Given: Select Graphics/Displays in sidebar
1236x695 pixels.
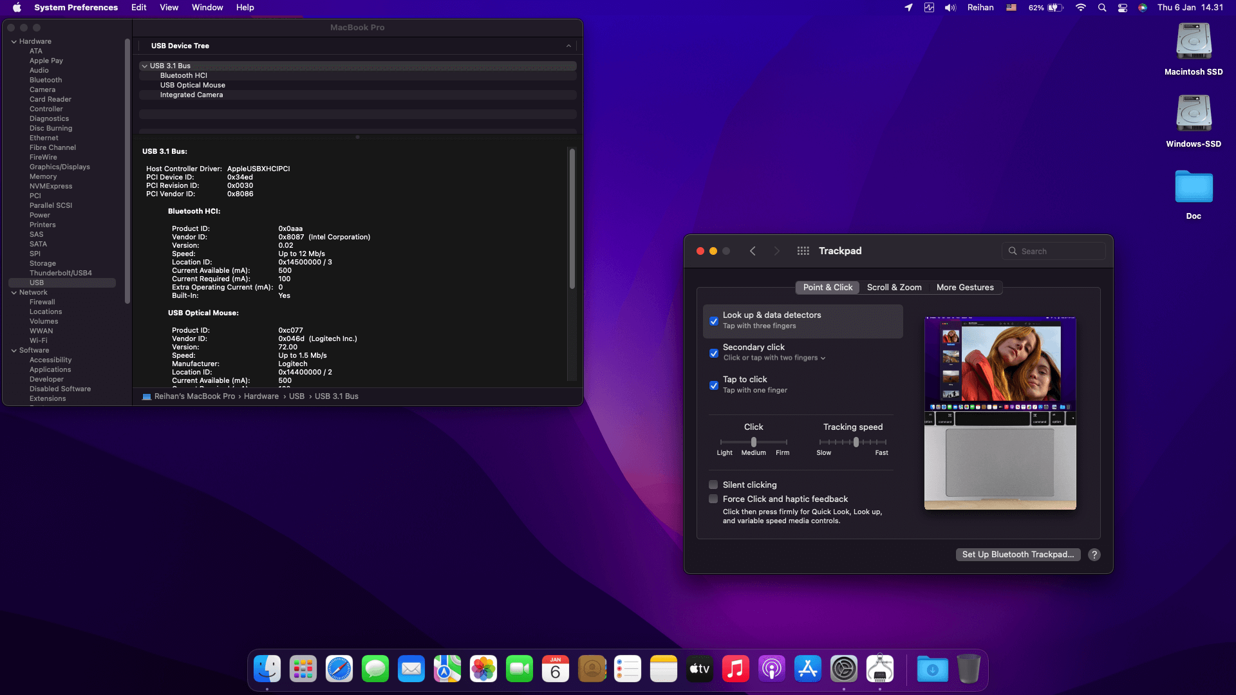Looking at the screenshot, I should [60, 167].
